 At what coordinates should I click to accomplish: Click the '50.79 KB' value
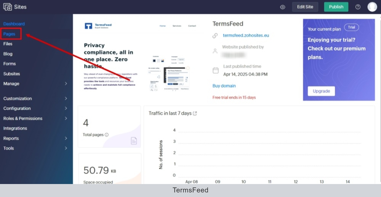[99, 170]
